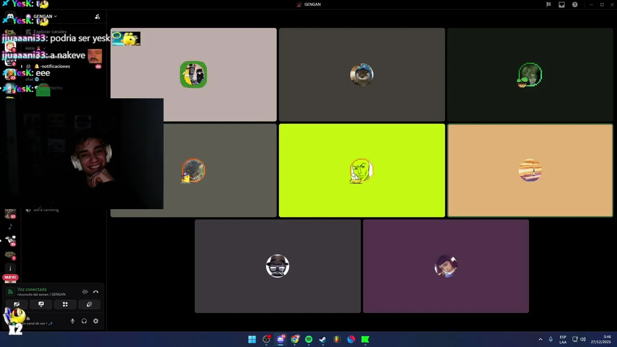
Task: Turn on the camera
Action: [17, 304]
